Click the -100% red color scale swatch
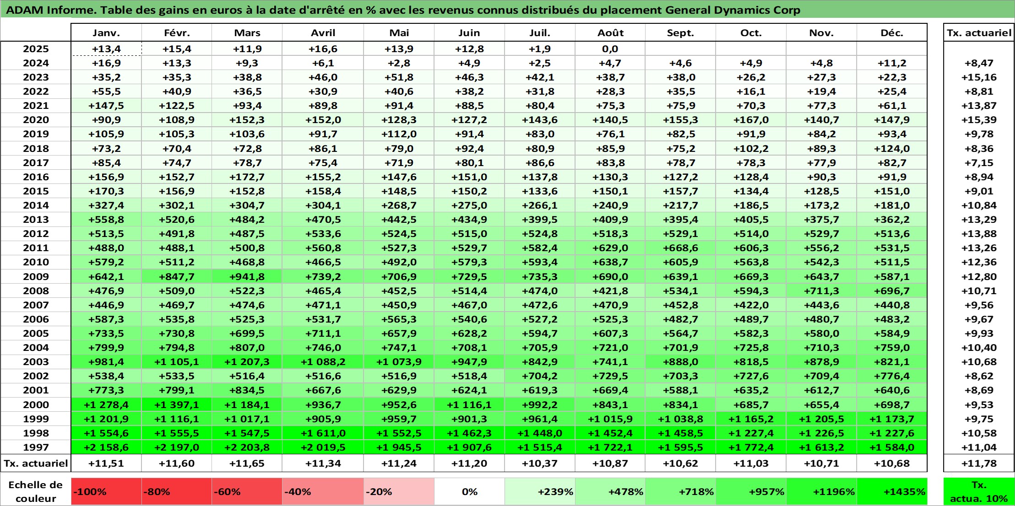 106,491
